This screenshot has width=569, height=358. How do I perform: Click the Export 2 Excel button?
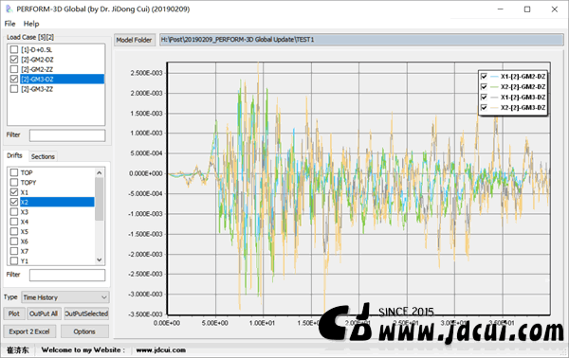(29, 331)
